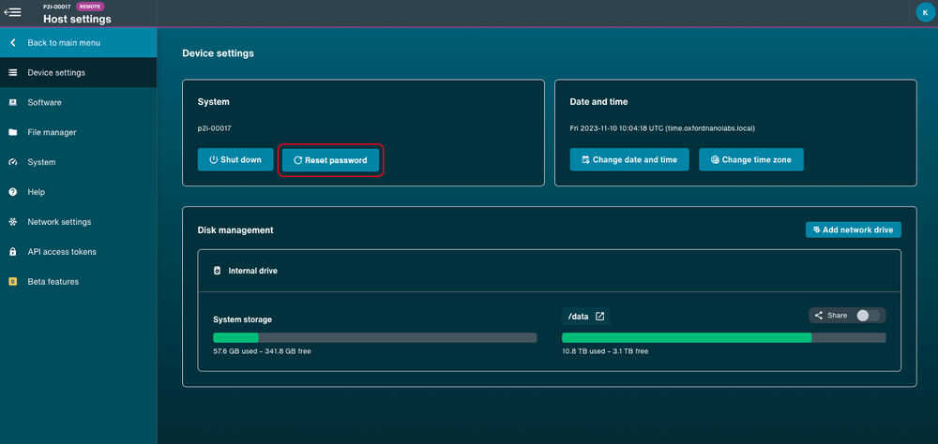Click the 'Disk management' heading

235,230
